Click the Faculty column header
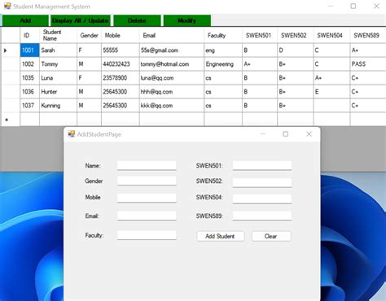 point(223,35)
